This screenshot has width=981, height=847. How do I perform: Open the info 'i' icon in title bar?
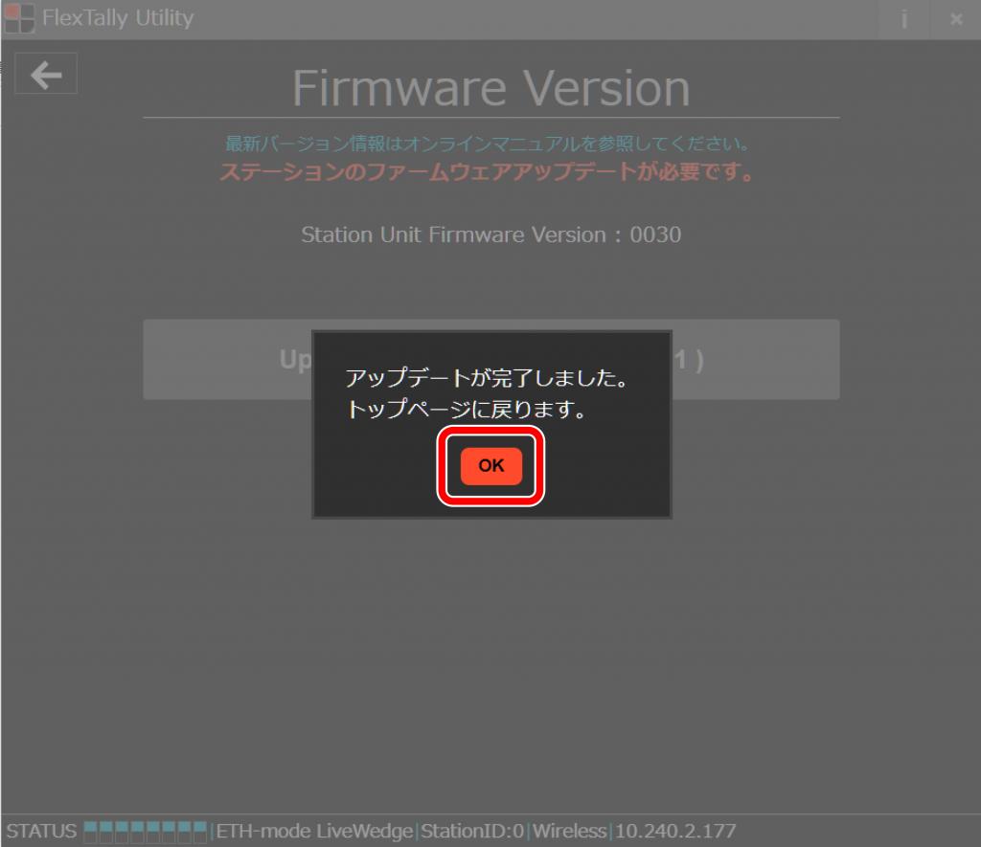click(904, 19)
